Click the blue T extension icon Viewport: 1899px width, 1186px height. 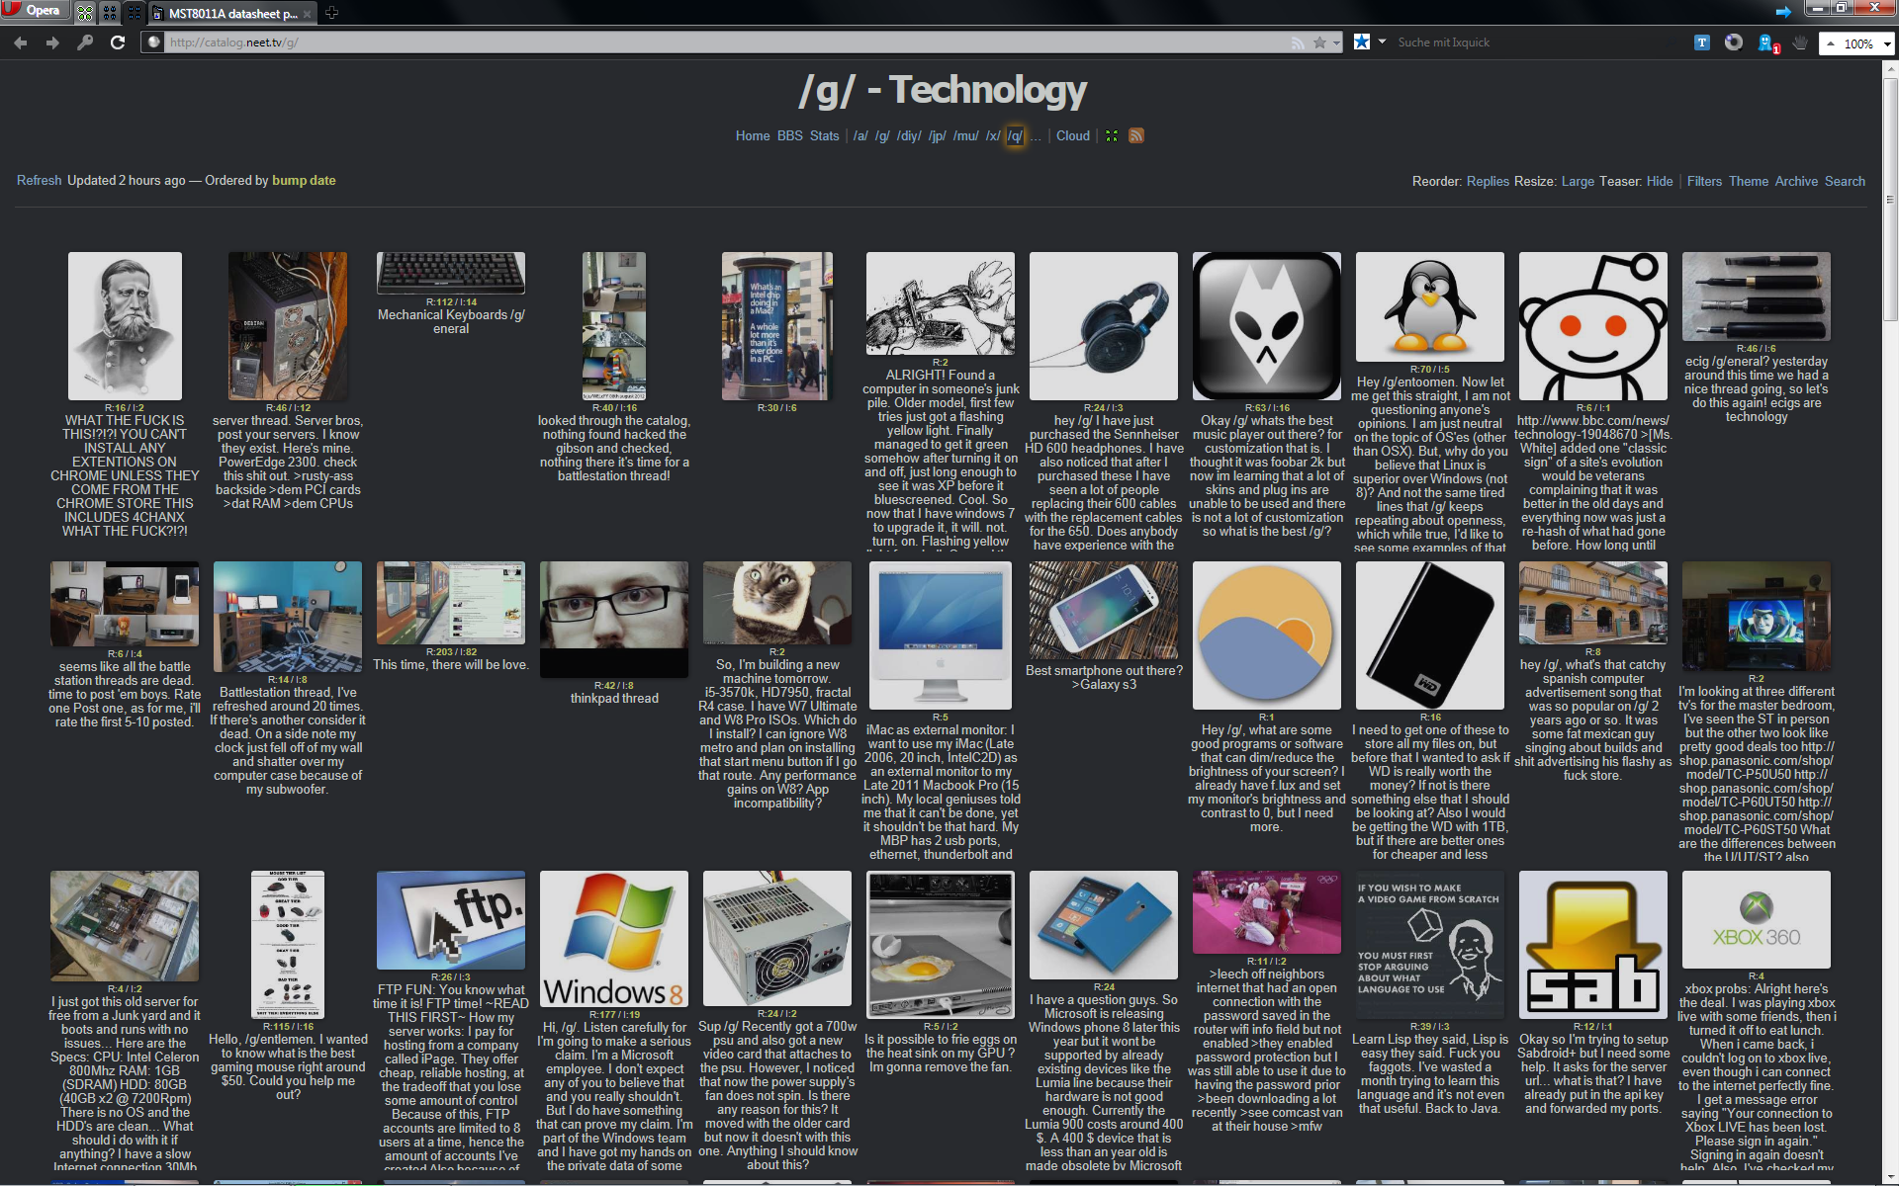(1702, 42)
